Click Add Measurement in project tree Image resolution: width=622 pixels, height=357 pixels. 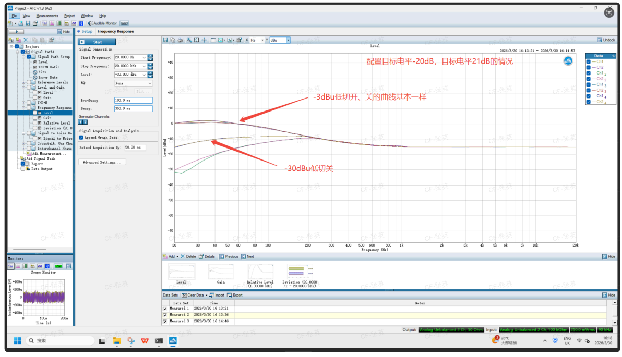46,154
